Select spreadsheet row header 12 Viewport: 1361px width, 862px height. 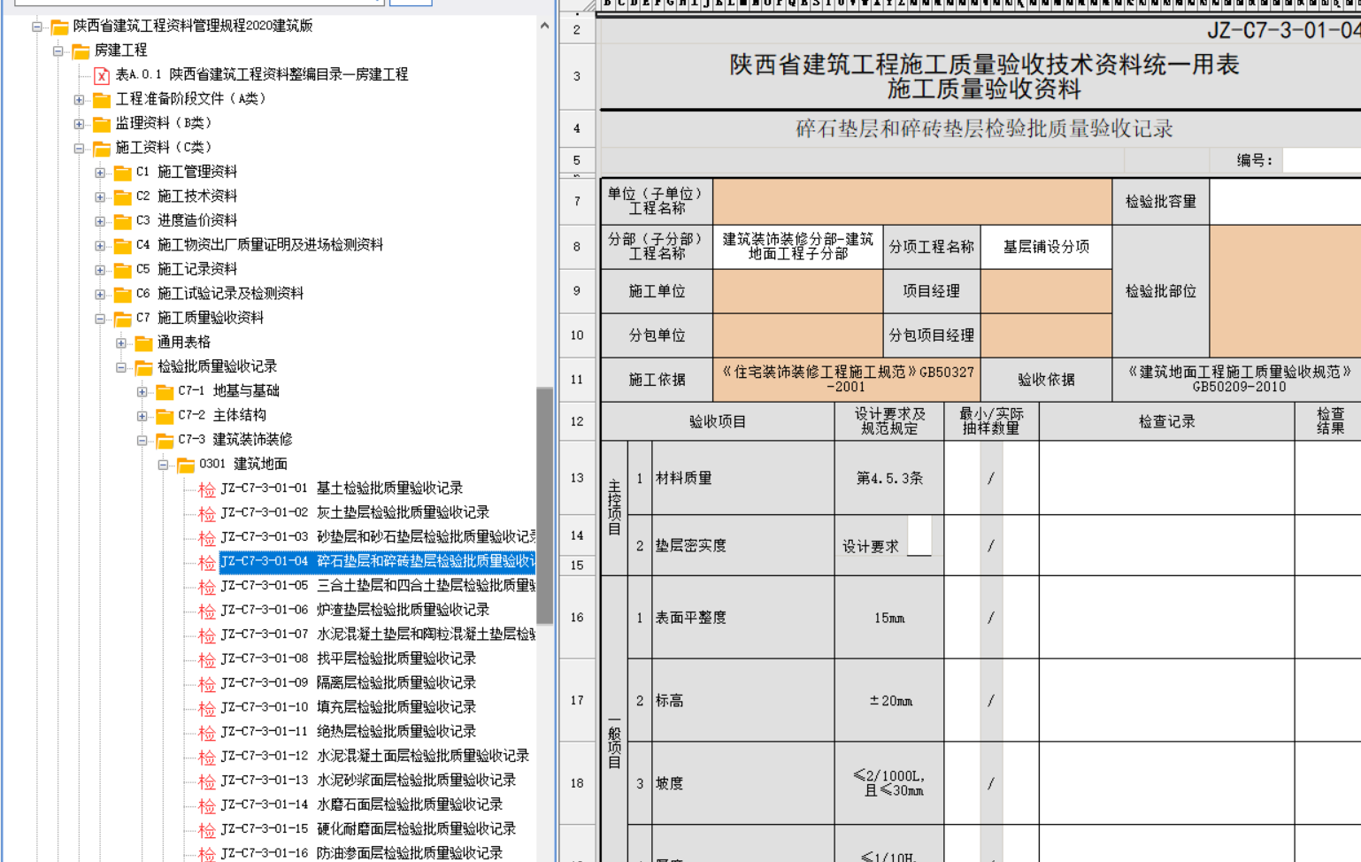pos(577,422)
